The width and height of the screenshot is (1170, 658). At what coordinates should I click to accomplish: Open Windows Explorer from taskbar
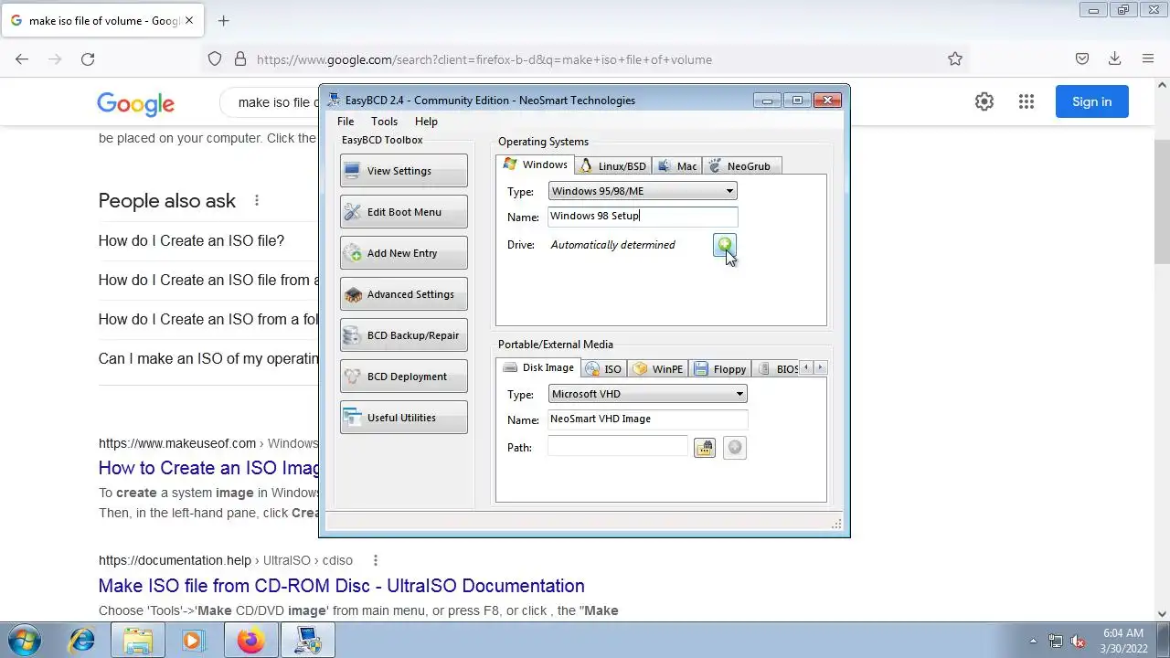pyautogui.click(x=138, y=641)
